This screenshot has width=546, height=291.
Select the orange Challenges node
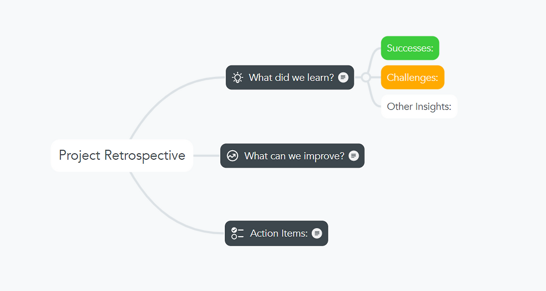click(x=412, y=77)
